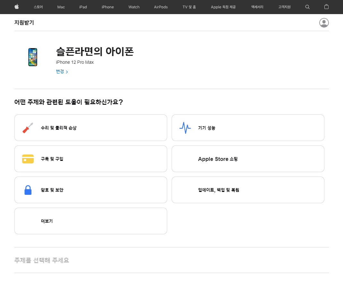Click the yellow credit card icon
The height and width of the screenshot is (282, 343).
point(28,159)
